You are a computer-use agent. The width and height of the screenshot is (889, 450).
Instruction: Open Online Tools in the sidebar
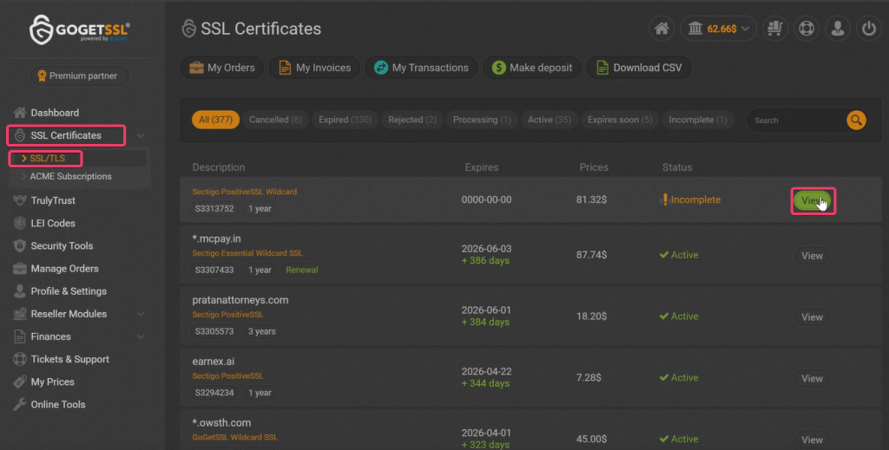58,404
